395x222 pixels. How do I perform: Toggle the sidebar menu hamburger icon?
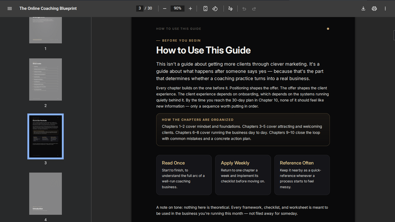click(x=9, y=9)
